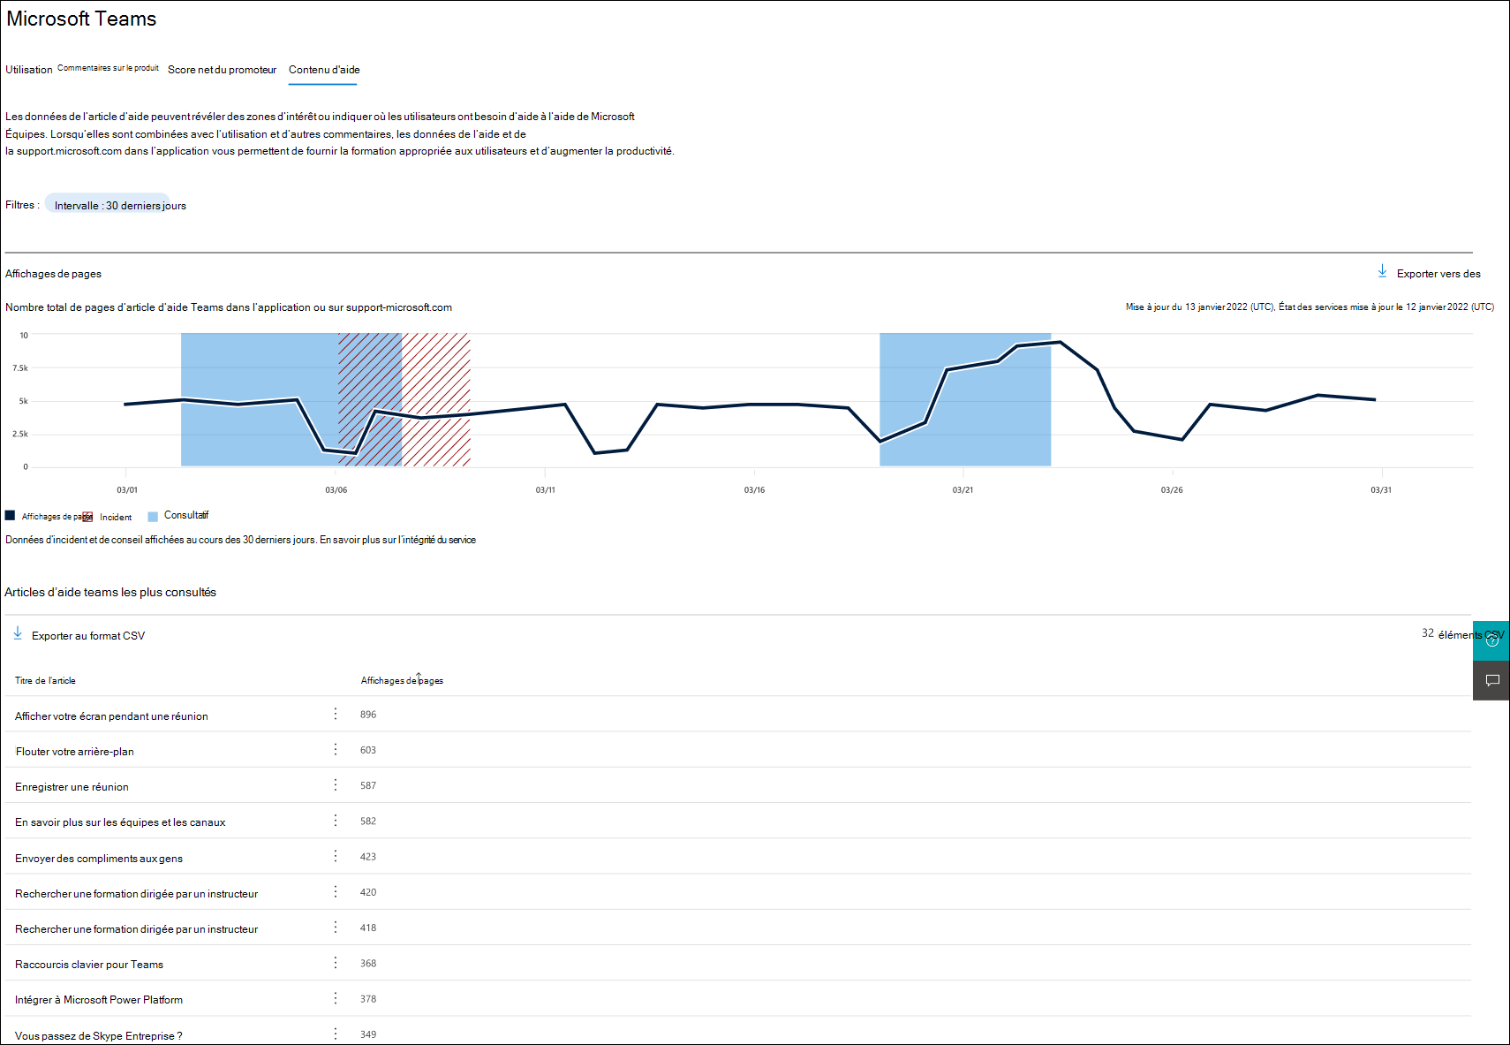Open more options for En savoir plus sur les équipes
Viewport: 1510px width, 1045px height.
336,821
